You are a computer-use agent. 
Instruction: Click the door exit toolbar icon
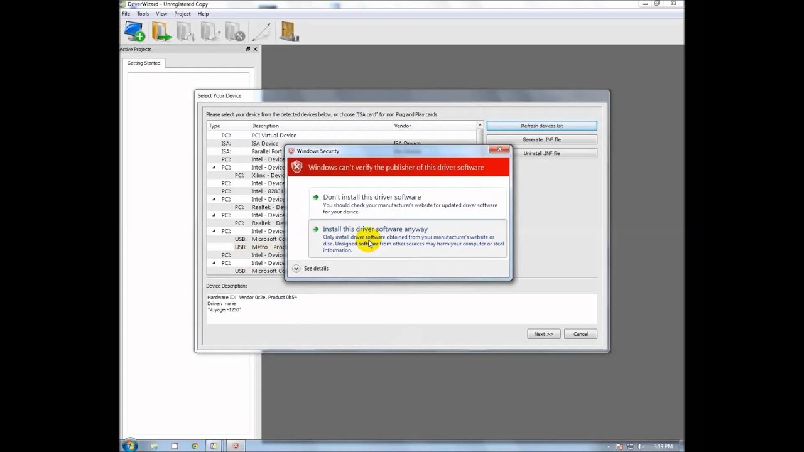pyautogui.click(x=289, y=31)
